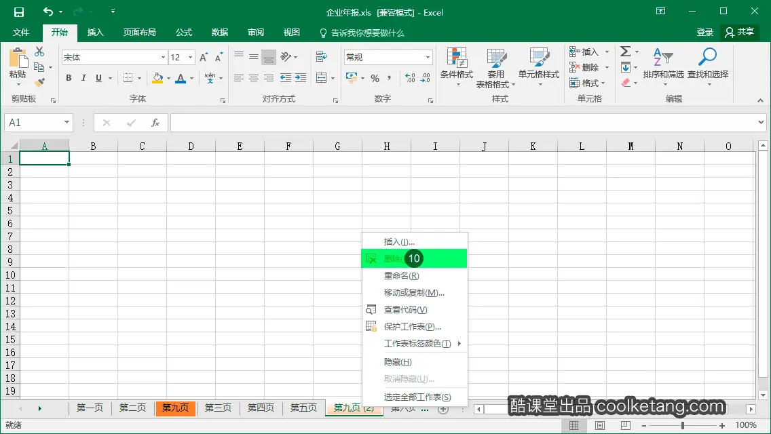Click the Center align text icon
Screen dimensions: 771x434
tap(254, 78)
